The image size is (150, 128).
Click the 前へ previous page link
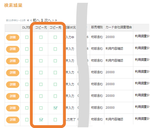tap(36, 20)
